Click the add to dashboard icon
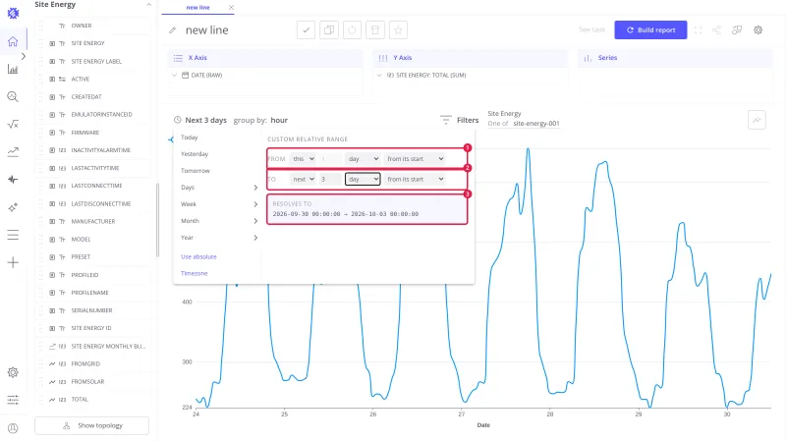The height and width of the screenshot is (442, 786). tap(737, 30)
